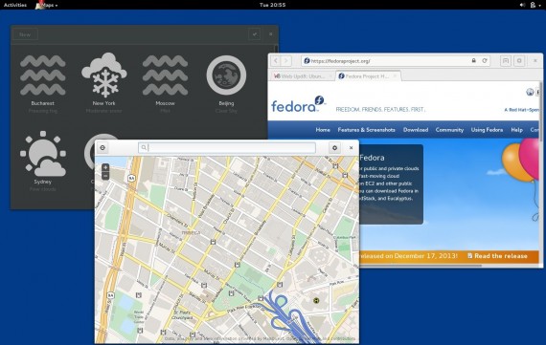Click the magnifier icon in Maps search
546x345 pixels.
[x=144, y=148]
